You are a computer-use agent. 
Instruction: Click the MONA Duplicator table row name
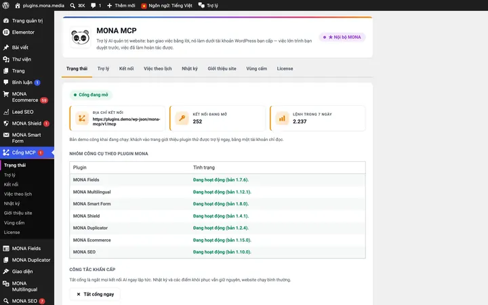tap(90, 228)
